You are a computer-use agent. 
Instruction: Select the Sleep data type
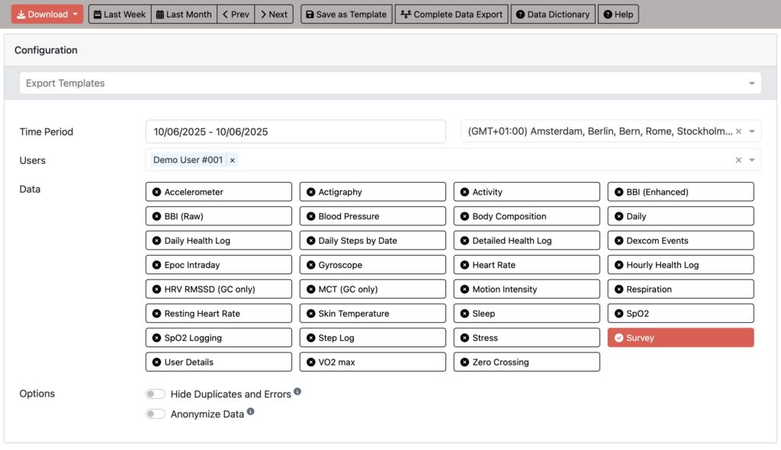[526, 314]
